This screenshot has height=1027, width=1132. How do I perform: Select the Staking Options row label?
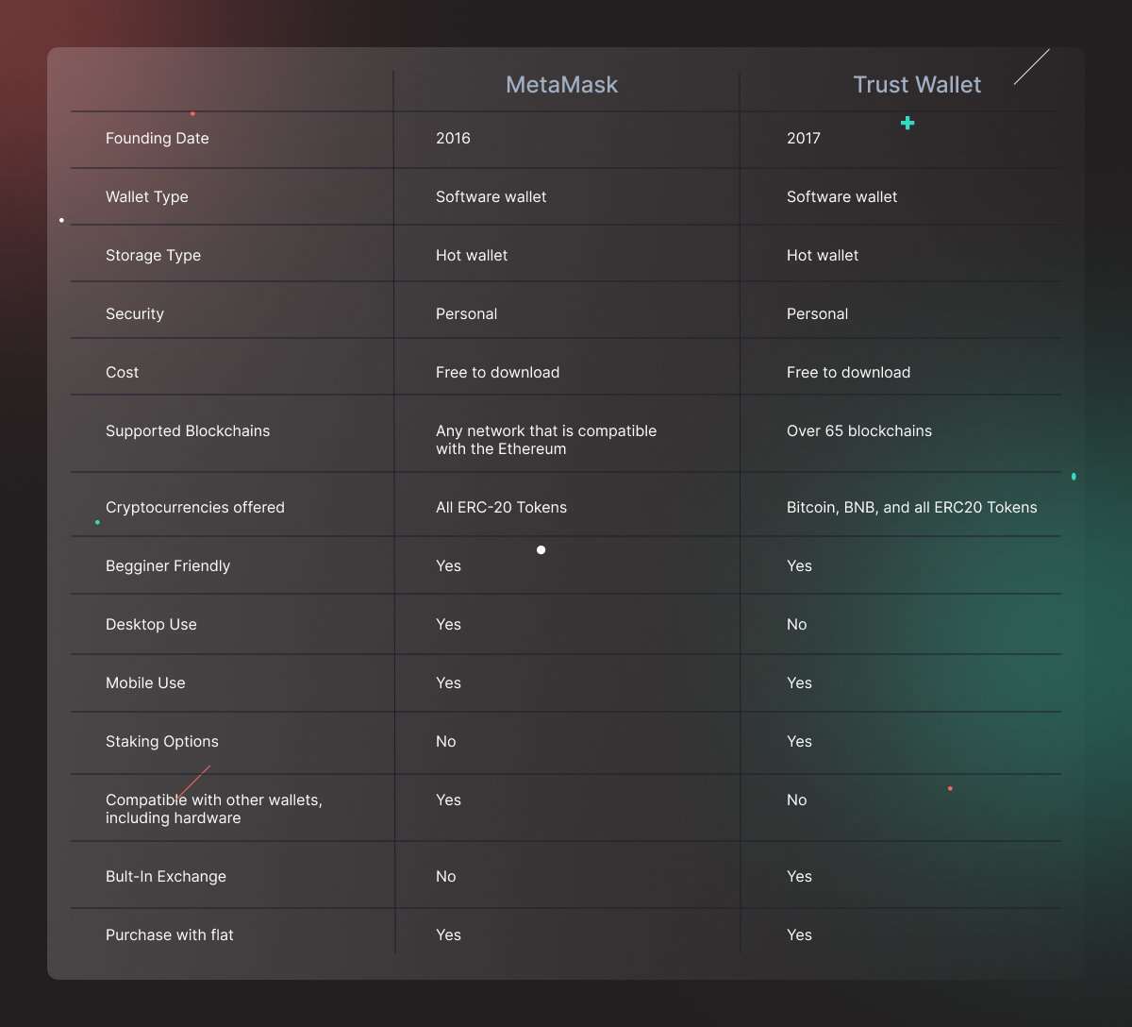point(162,741)
